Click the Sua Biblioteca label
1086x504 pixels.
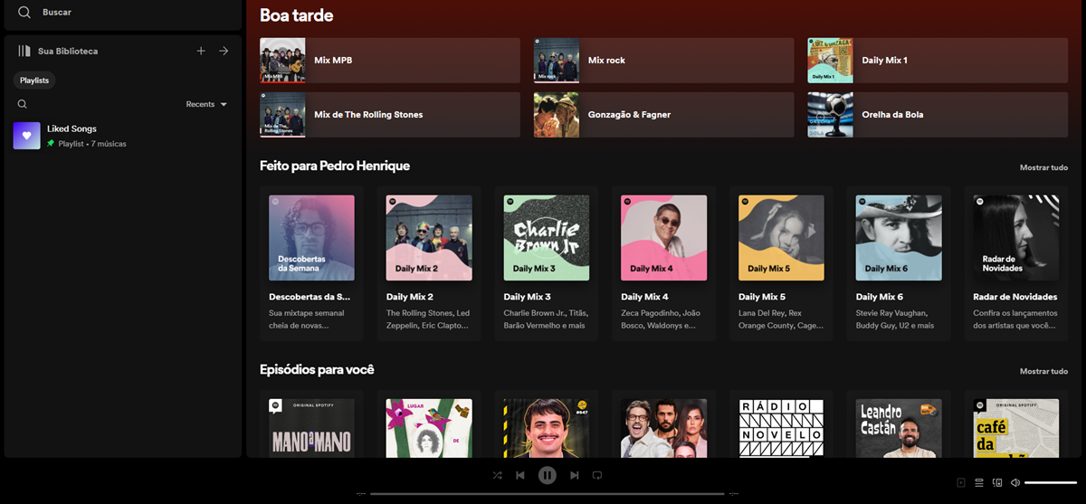[x=68, y=52]
